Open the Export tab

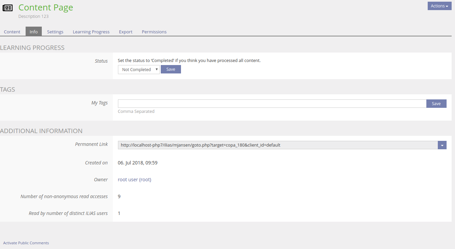tap(126, 32)
